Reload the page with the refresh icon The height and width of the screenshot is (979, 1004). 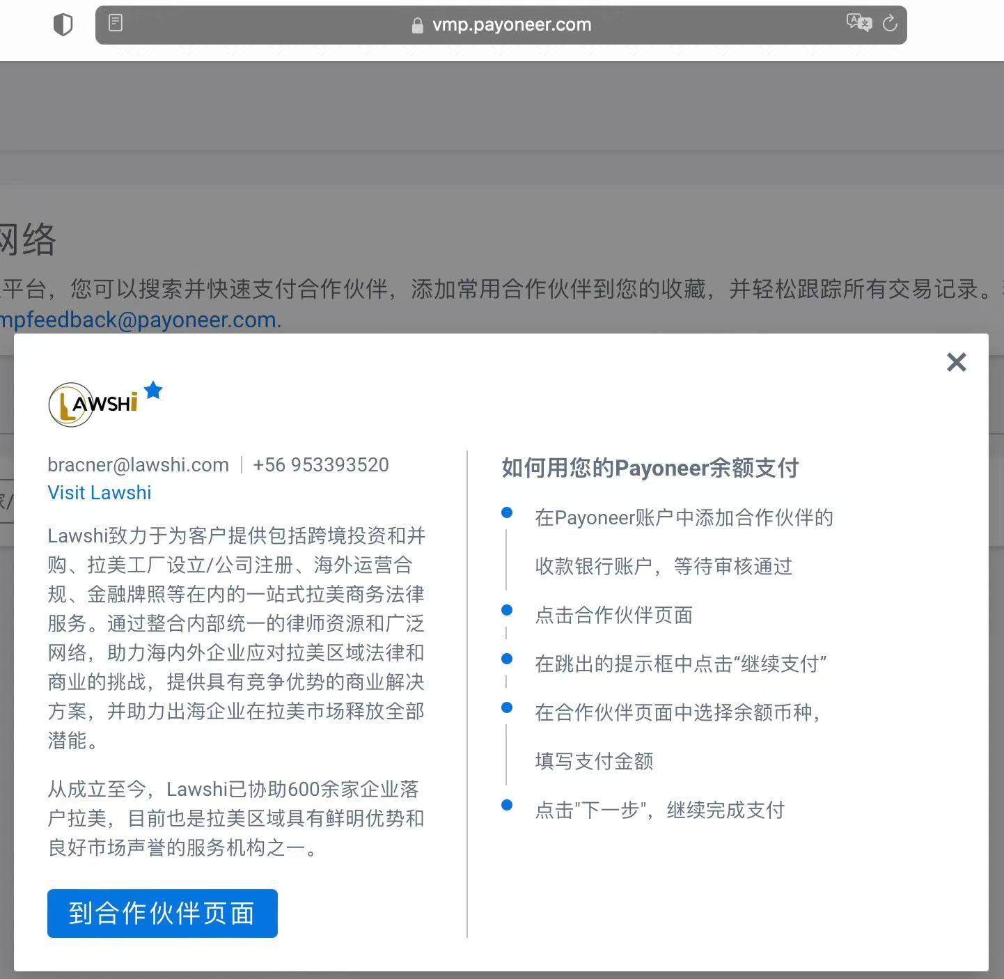coord(890,24)
